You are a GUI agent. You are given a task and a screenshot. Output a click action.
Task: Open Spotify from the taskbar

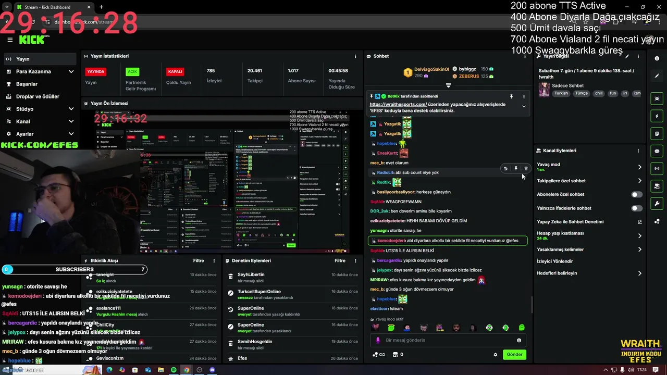tap(174, 370)
